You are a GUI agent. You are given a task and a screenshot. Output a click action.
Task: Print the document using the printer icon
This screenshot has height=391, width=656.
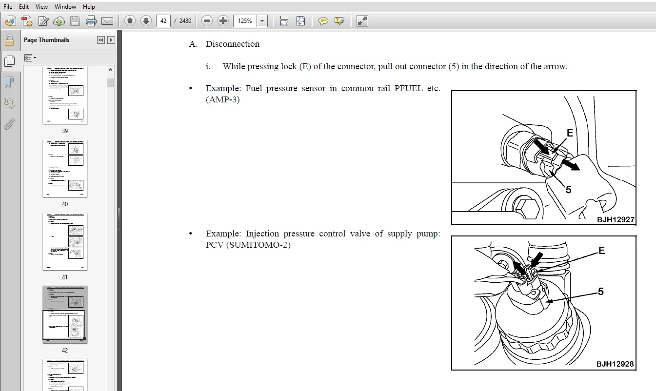(x=91, y=21)
